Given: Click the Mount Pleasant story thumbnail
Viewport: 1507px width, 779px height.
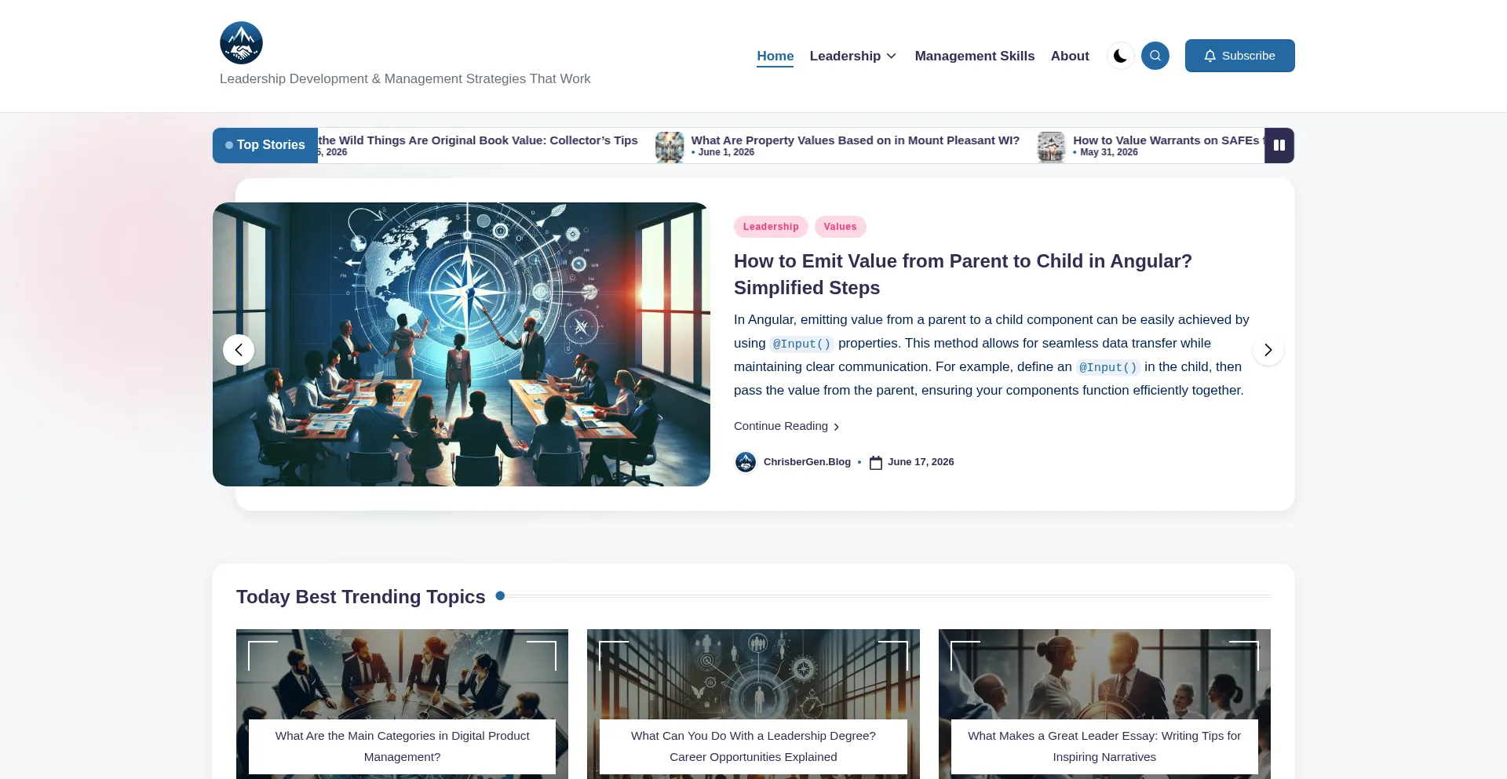Looking at the screenshot, I should (x=670, y=147).
